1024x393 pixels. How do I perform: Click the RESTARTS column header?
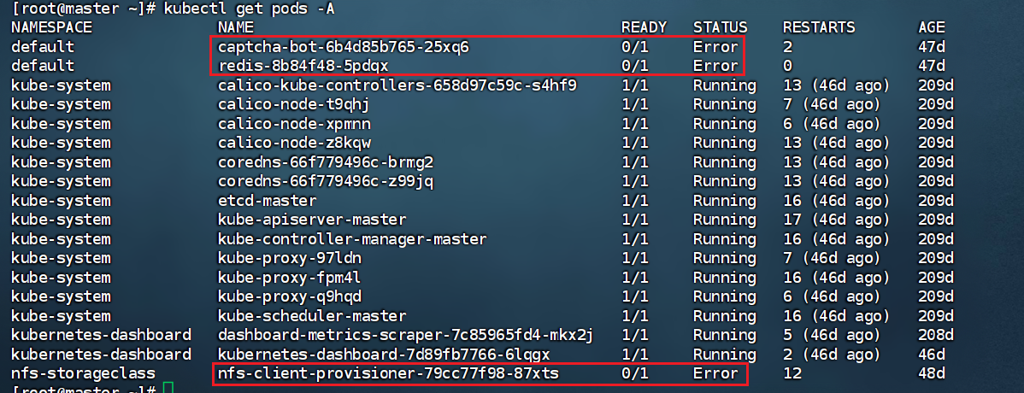click(818, 27)
